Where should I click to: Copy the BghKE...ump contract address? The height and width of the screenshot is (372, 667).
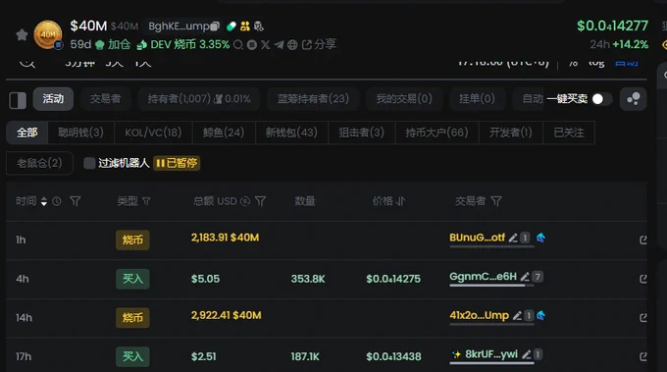tap(215, 27)
